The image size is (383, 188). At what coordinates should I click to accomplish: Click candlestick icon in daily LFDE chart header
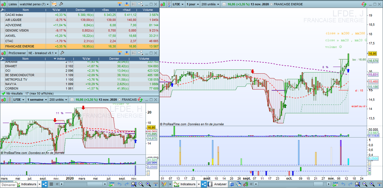[x=162, y=4]
